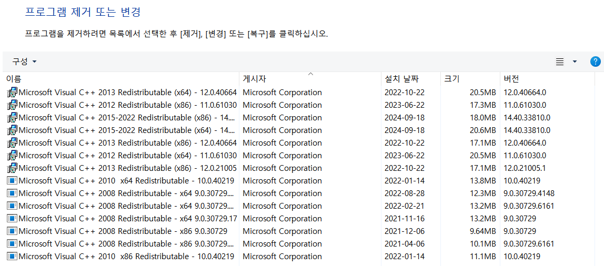The image size is (604, 266).
Task: Select Microsoft Visual C++ 2013 Redistributable (x86) - 12.0.21005
Action: pos(127,168)
